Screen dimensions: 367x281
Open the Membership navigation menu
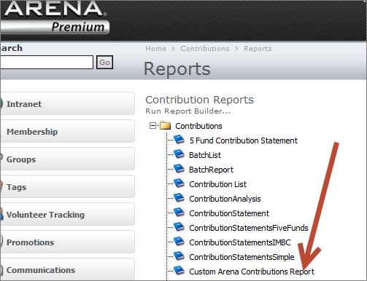click(67, 131)
